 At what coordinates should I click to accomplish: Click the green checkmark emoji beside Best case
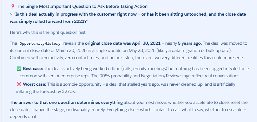tap(19, 69)
